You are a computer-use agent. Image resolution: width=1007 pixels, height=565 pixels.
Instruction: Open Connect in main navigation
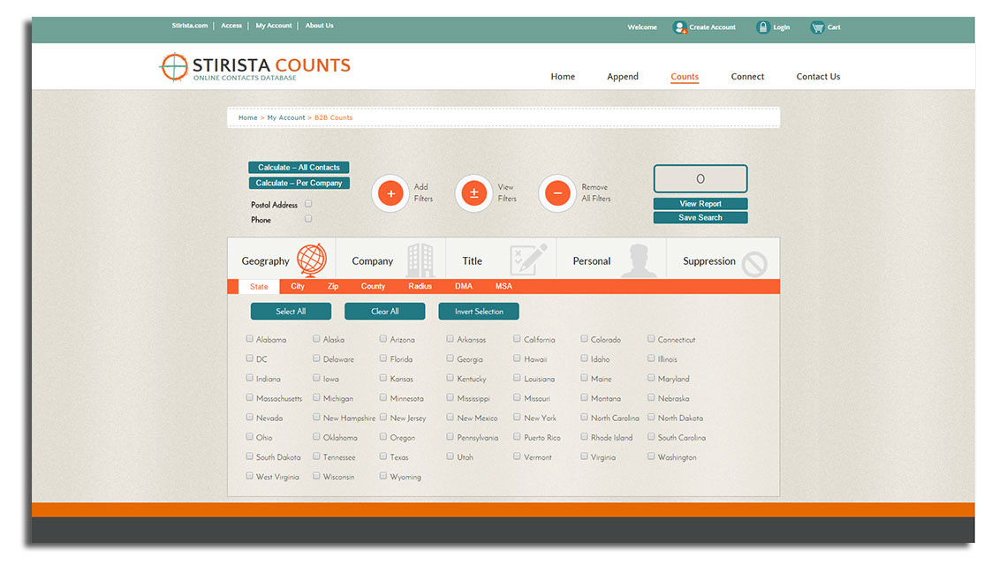[x=747, y=77]
